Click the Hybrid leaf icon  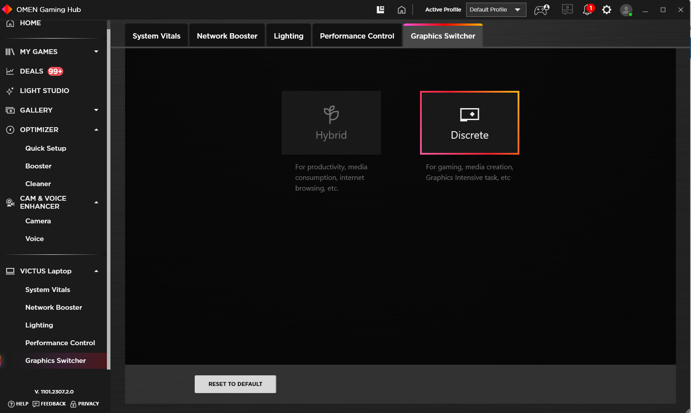[x=331, y=115]
